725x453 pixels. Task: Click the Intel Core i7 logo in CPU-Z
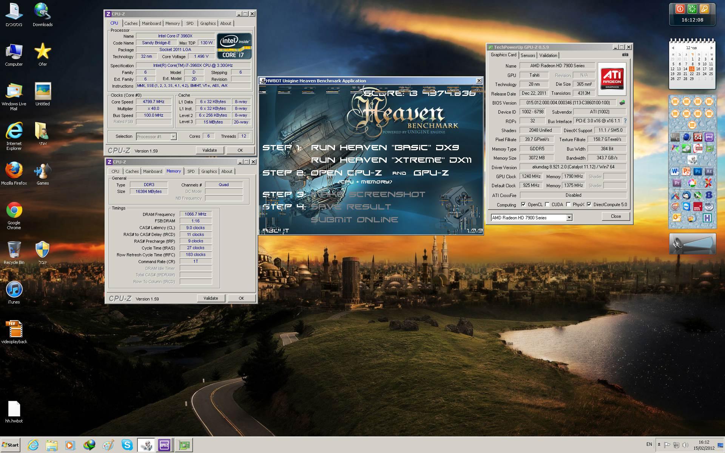[234, 46]
